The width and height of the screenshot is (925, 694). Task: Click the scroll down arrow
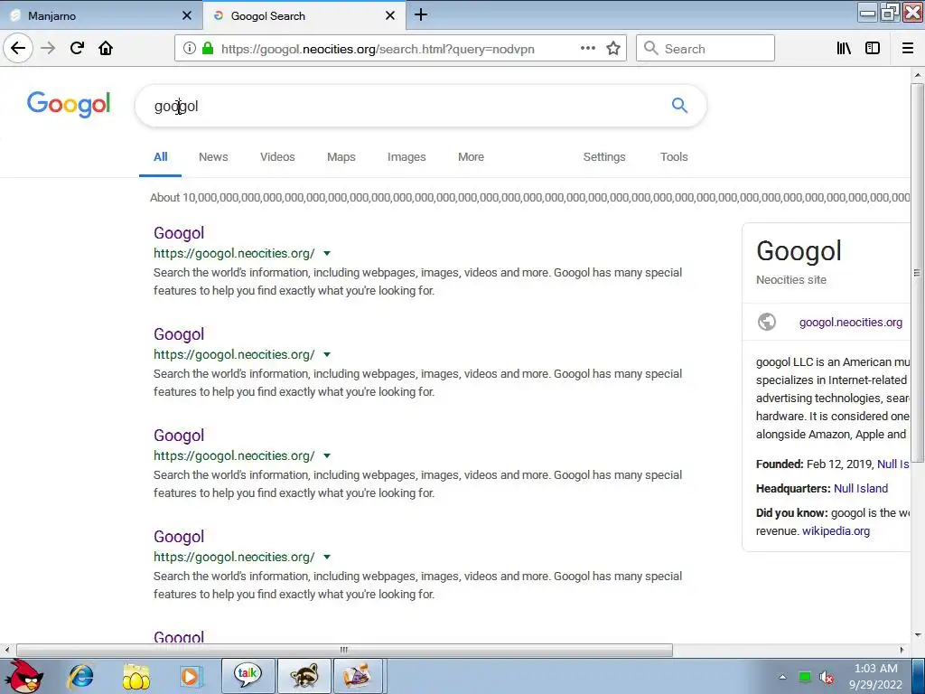click(x=918, y=635)
